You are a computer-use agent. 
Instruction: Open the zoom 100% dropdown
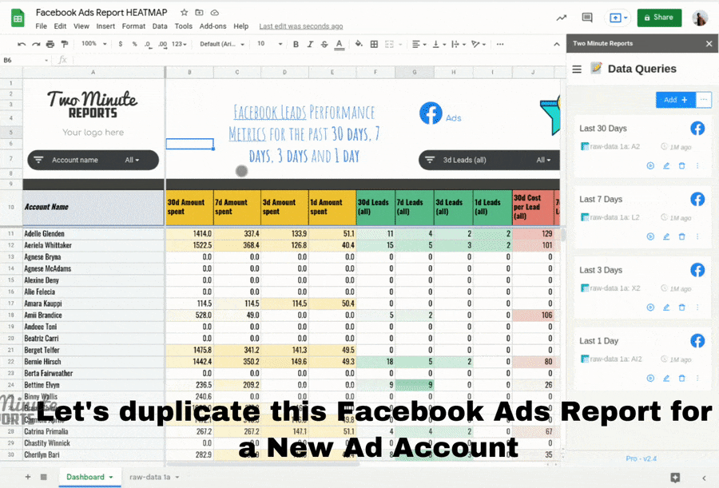[x=94, y=44]
